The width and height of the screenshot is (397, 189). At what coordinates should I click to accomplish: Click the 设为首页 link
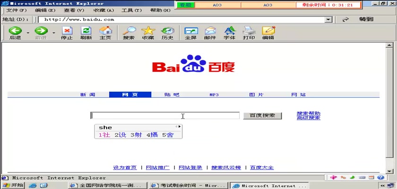(x=125, y=167)
